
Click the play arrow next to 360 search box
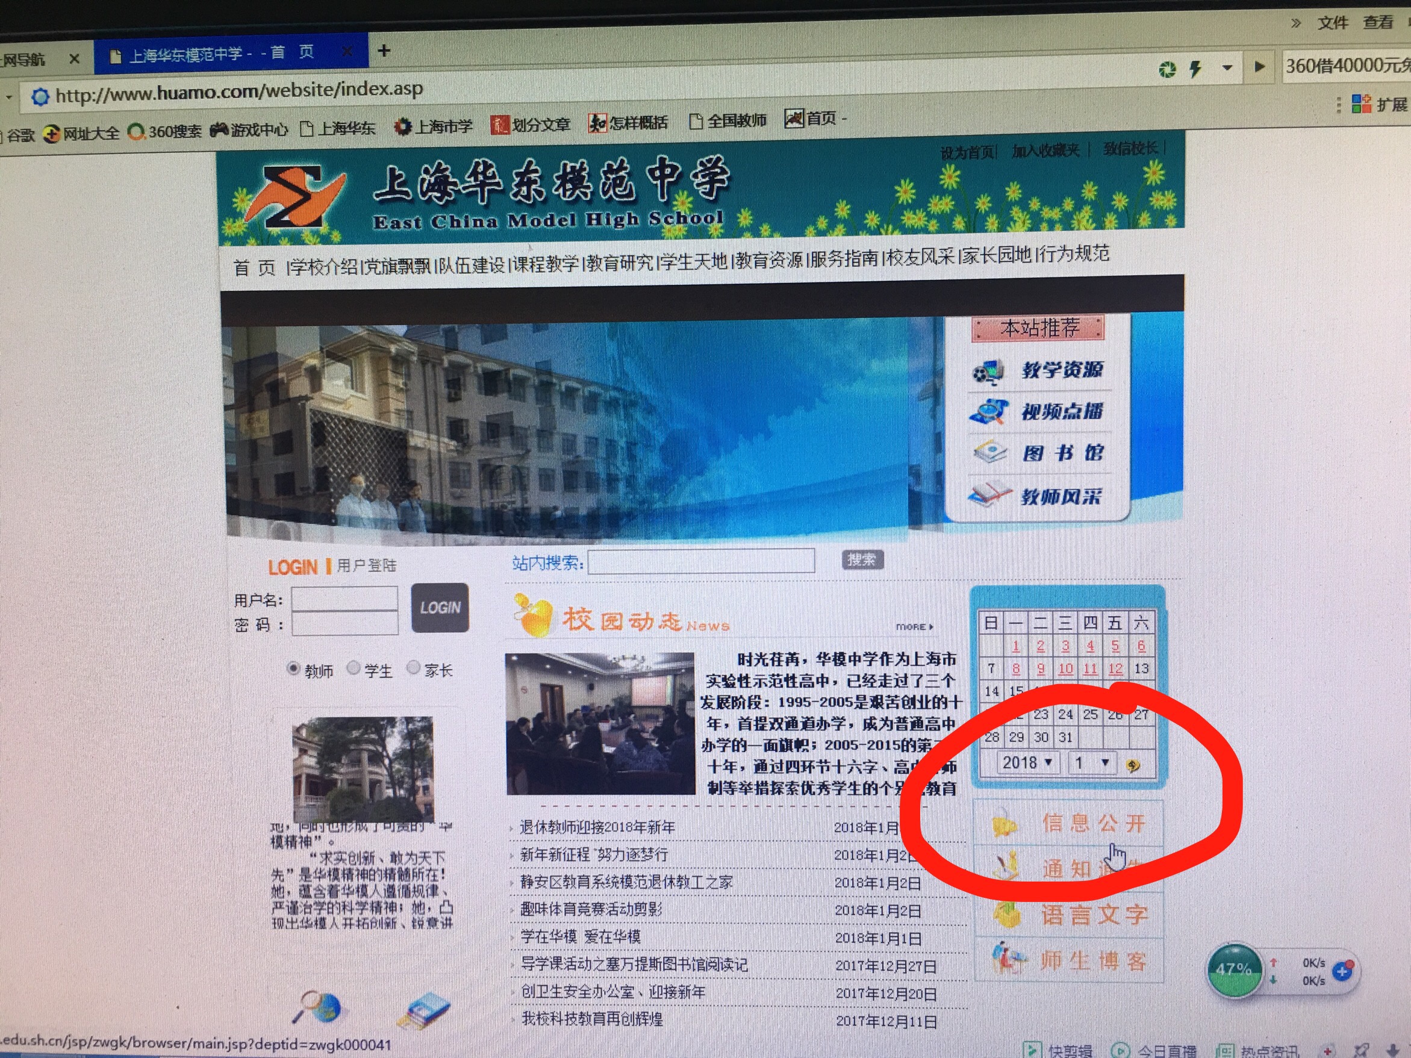point(1260,66)
